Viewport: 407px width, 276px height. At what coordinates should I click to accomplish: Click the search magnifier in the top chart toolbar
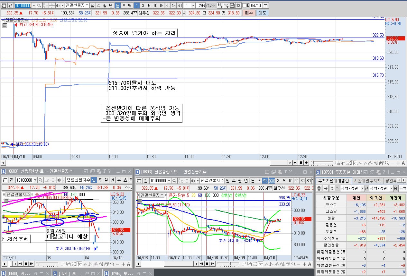pyautogui.click(x=39, y=5)
